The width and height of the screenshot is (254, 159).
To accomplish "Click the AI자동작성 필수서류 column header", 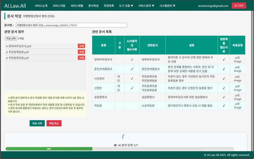I will (x=132, y=45).
